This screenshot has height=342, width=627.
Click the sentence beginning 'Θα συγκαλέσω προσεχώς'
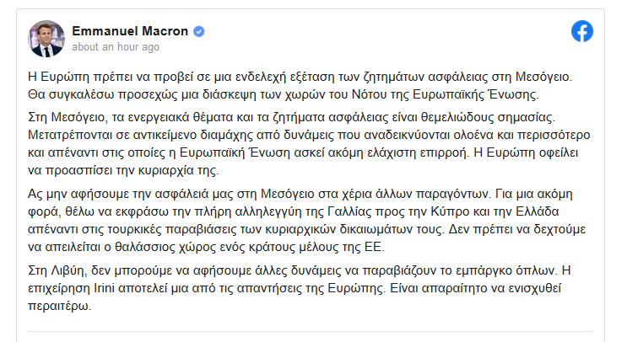point(284,94)
